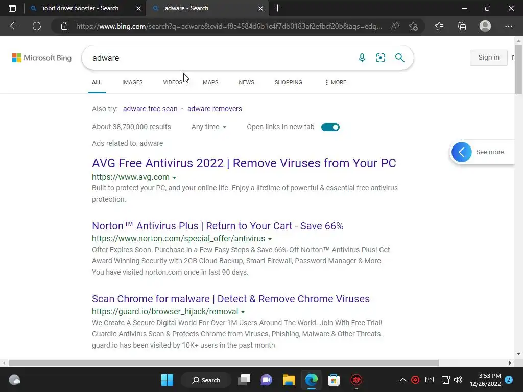Go back using the browser back arrow

(14, 26)
